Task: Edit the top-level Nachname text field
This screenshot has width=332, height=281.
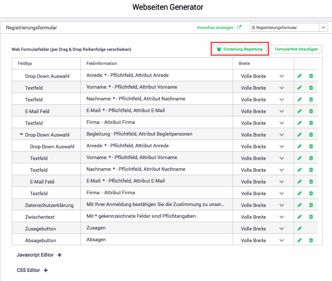Action: tap(299, 99)
